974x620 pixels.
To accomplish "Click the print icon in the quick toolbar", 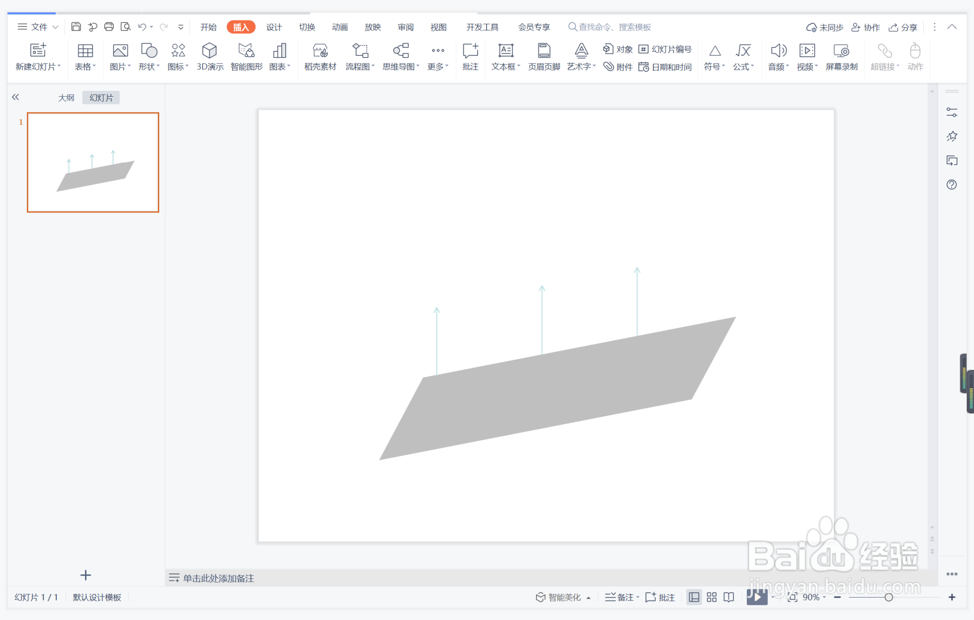I will 109,27.
